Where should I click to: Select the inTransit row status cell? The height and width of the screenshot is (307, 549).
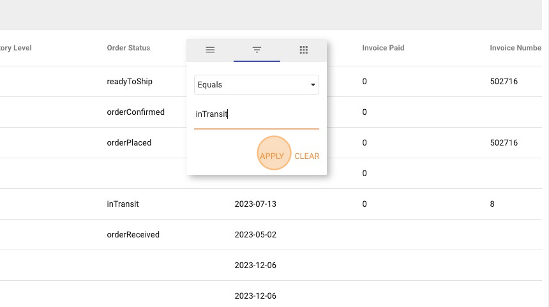tap(123, 204)
